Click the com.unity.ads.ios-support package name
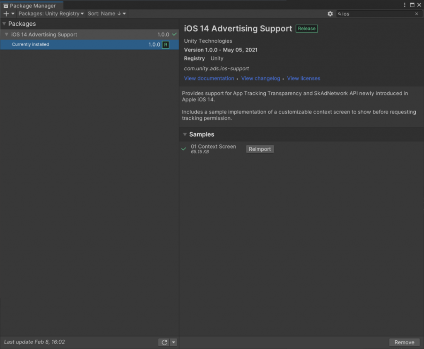The image size is (424, 349). [x=216, y=69]
